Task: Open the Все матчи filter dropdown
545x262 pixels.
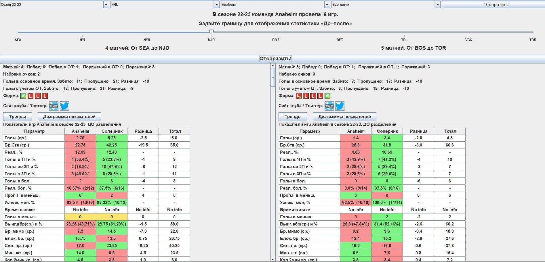Action: [x=437, y=5]
